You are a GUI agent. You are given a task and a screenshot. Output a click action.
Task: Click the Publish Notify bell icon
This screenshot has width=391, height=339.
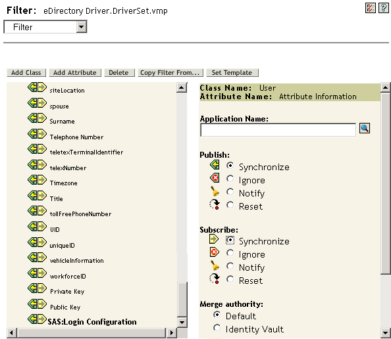pos(215,191)
